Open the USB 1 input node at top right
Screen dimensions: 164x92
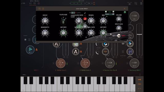(134, 16)
